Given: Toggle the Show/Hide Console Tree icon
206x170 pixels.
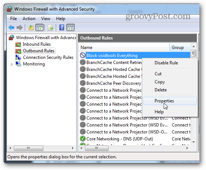Looking at the screenshot, I should (x=39, y=28).
